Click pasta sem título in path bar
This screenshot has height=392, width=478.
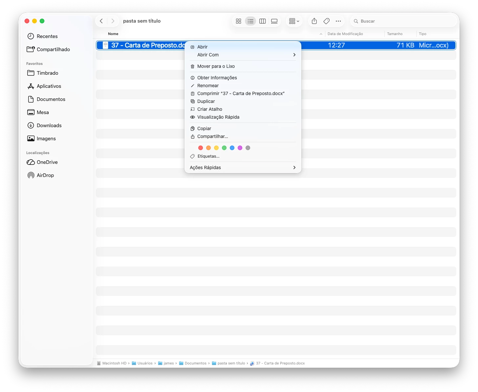(x=228, y=363)
